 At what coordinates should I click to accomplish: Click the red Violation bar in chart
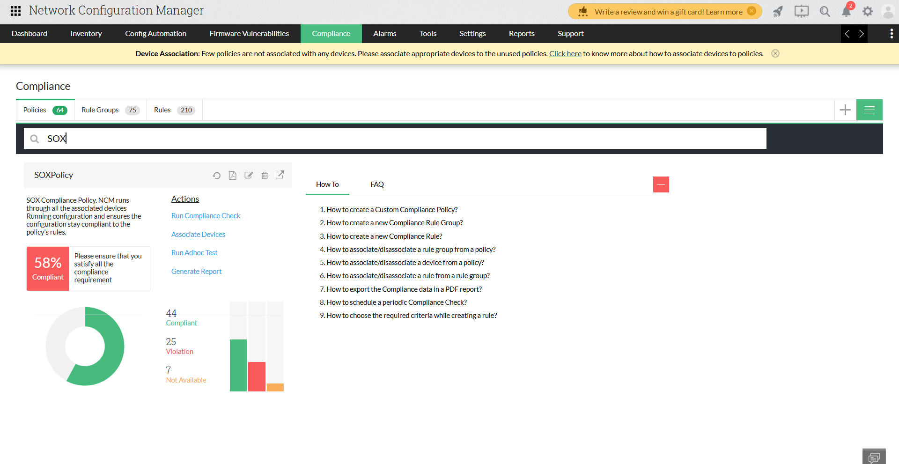[x=257, y=376]
